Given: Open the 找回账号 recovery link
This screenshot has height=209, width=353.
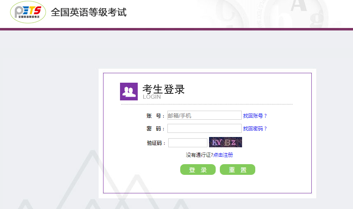Looking at the screenshot, I should pyautogui.click(x=255, y=116).
